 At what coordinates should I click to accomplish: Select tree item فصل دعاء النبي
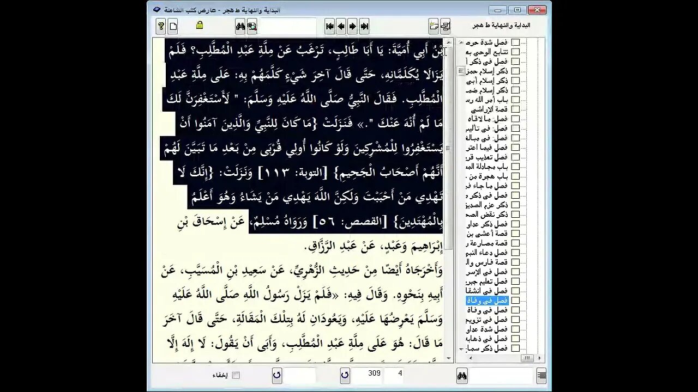click(488, 253)
